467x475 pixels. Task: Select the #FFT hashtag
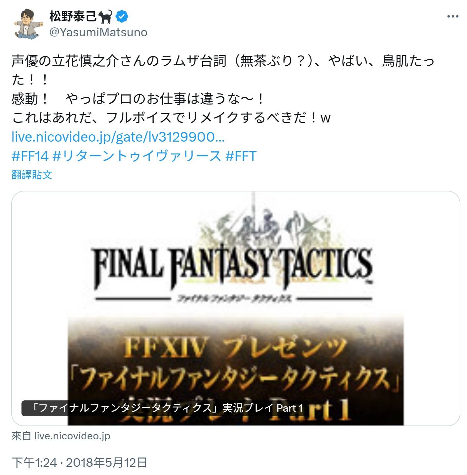coord(241,156)
